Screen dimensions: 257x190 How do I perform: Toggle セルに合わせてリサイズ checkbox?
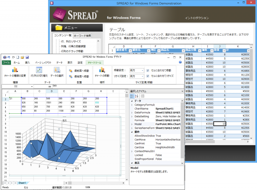pyautogui.click(x=148, y=76)
